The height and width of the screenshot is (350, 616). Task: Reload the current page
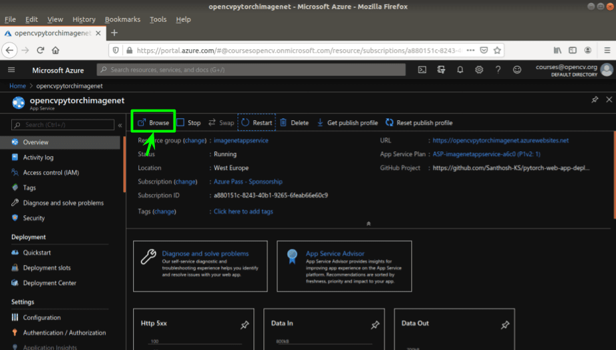coord(41,50)
